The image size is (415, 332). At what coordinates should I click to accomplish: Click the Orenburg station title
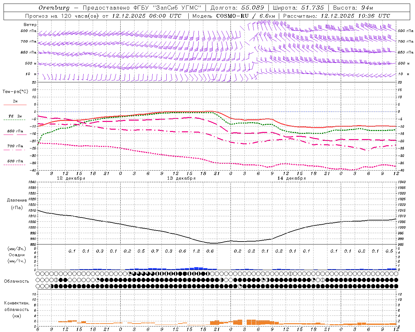(x=54, y=8)
